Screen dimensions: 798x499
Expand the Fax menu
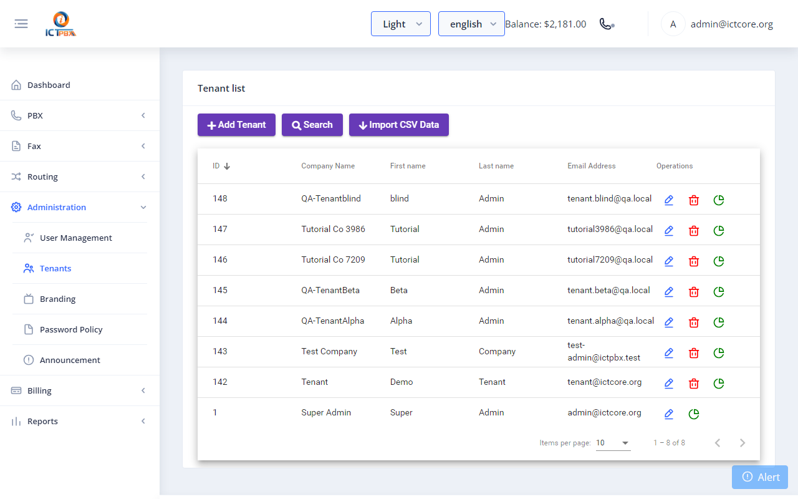point(80,146)
